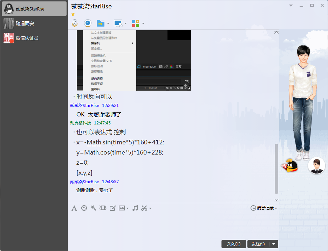Open the title bar dropdown menu arrow
The width and height of the screenshot is (328, 251).
pos(291,6)
